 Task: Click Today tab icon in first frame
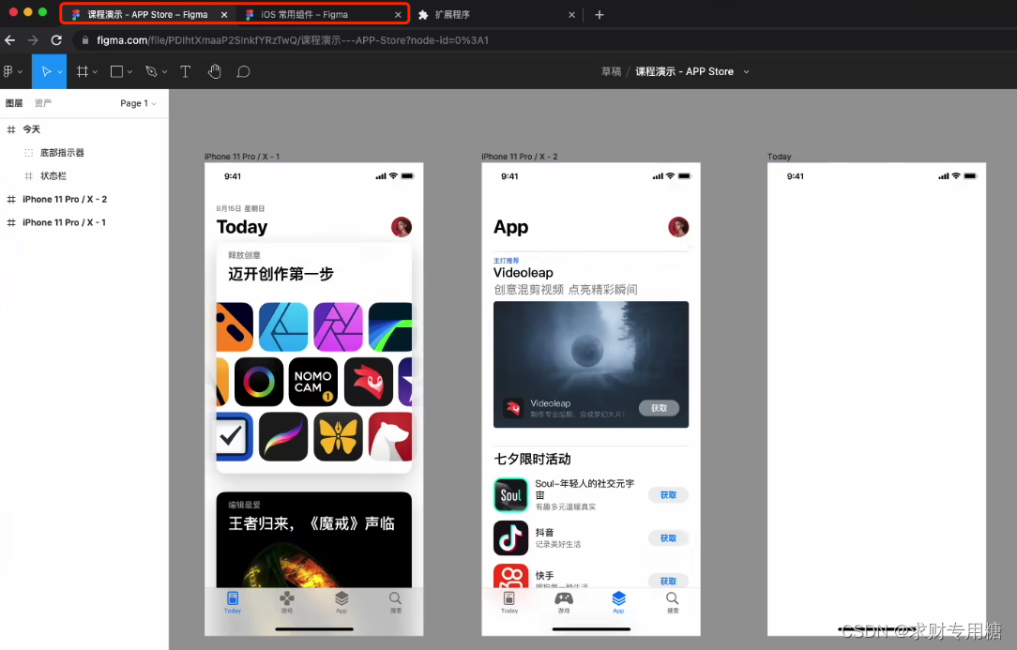tap(232, 598)
